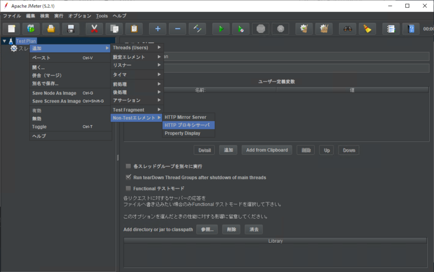Click the Library table header
This screenshot has width=434, height=272.
click(x=275, y=241)
